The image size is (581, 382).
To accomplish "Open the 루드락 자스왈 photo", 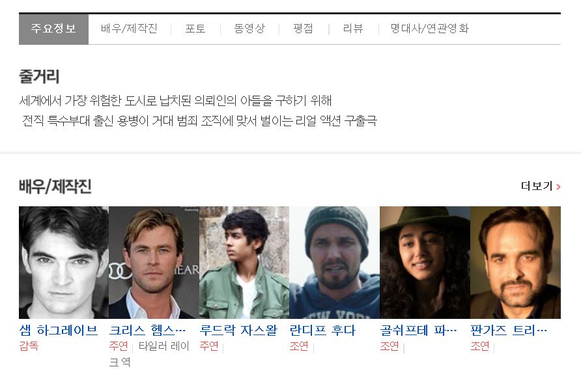I will point(244,262).
